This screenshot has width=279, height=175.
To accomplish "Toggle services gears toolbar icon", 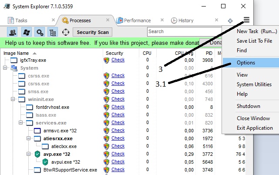I will point(40,32).
